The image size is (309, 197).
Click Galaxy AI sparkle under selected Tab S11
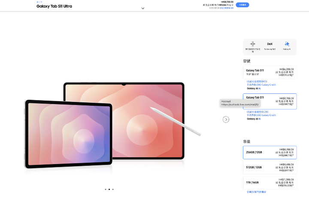(x=259, y=119)
